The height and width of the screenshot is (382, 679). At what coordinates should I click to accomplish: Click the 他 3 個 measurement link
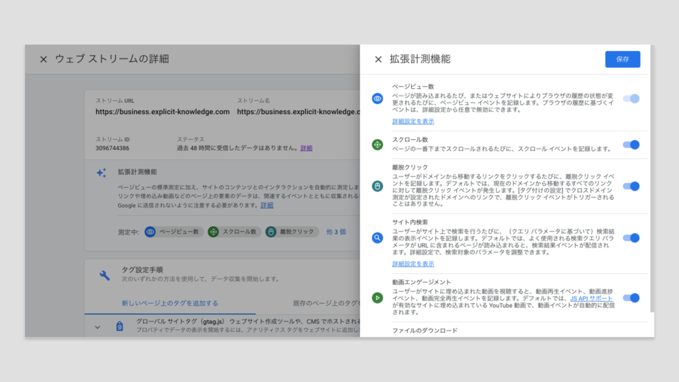click(336, 231)
